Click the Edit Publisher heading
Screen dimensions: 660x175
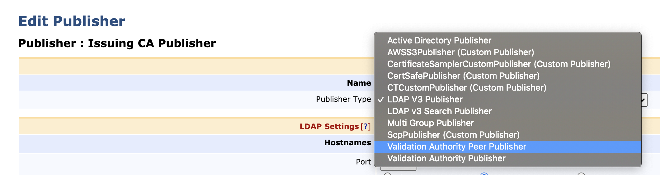72,21
